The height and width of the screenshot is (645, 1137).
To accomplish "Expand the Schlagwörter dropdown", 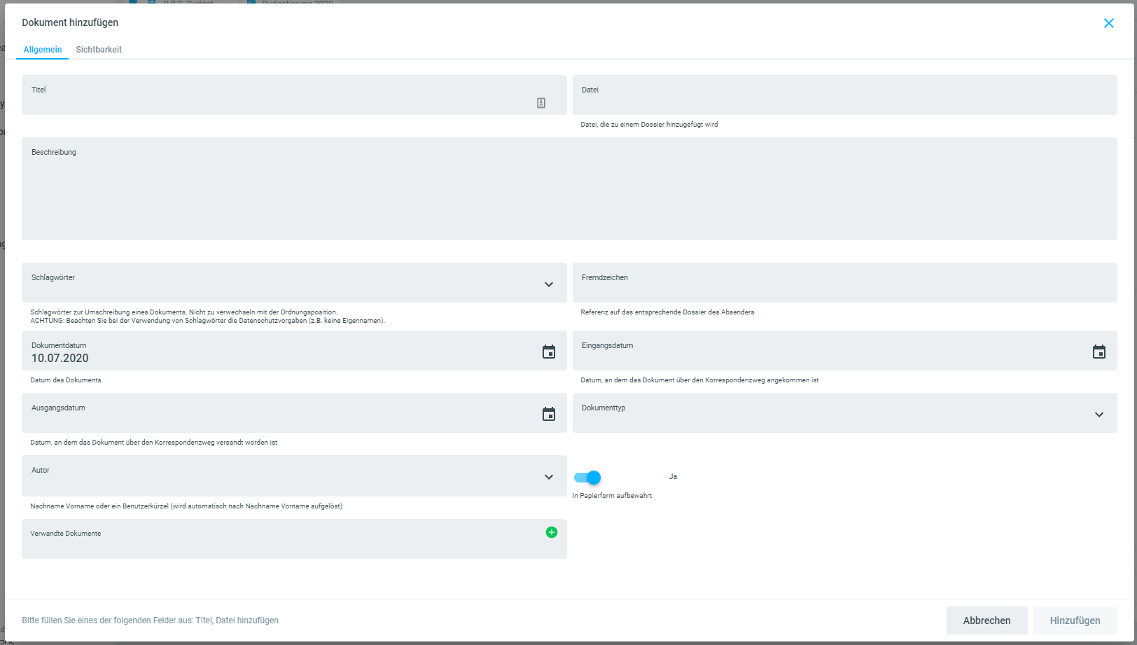I will (549, 284).
